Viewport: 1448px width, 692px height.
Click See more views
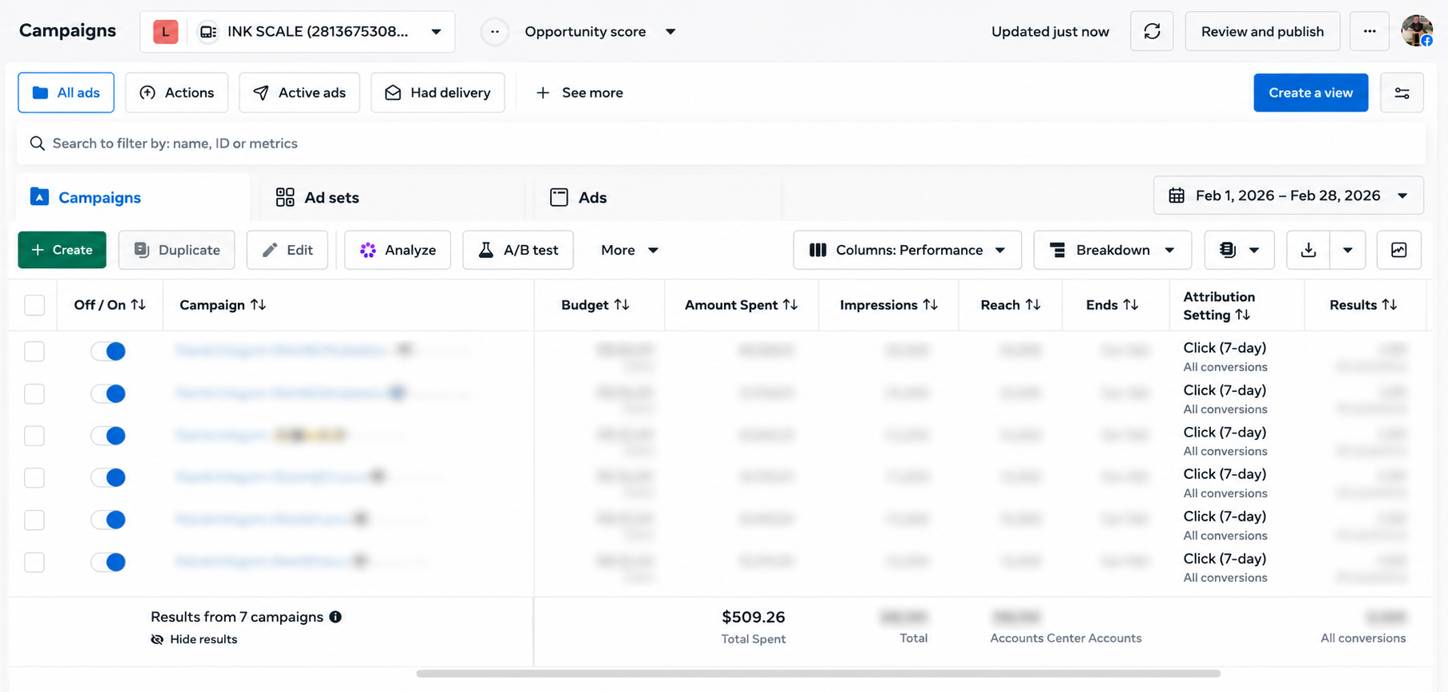(x=579, y=93)
